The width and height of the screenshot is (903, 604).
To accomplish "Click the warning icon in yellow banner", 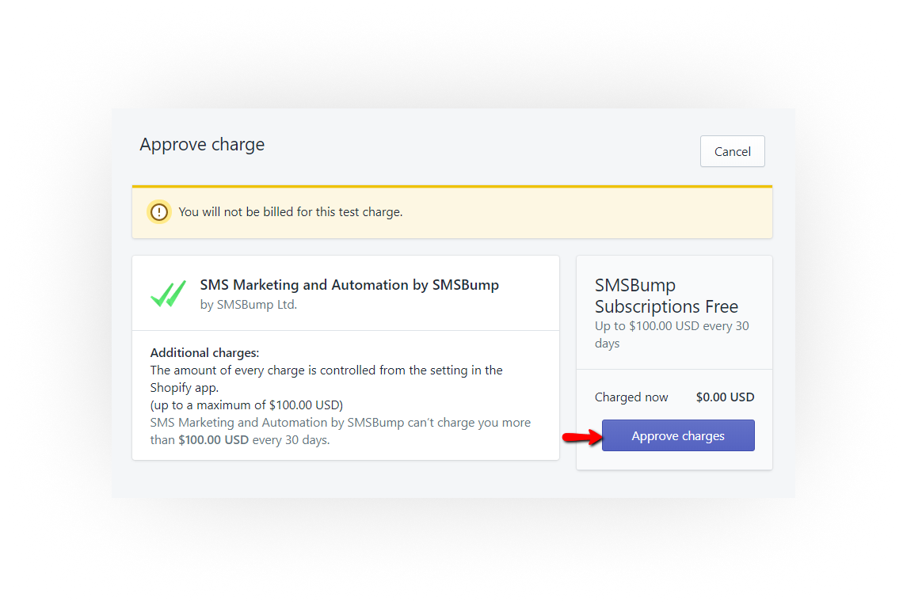I will tap(159, 212).
